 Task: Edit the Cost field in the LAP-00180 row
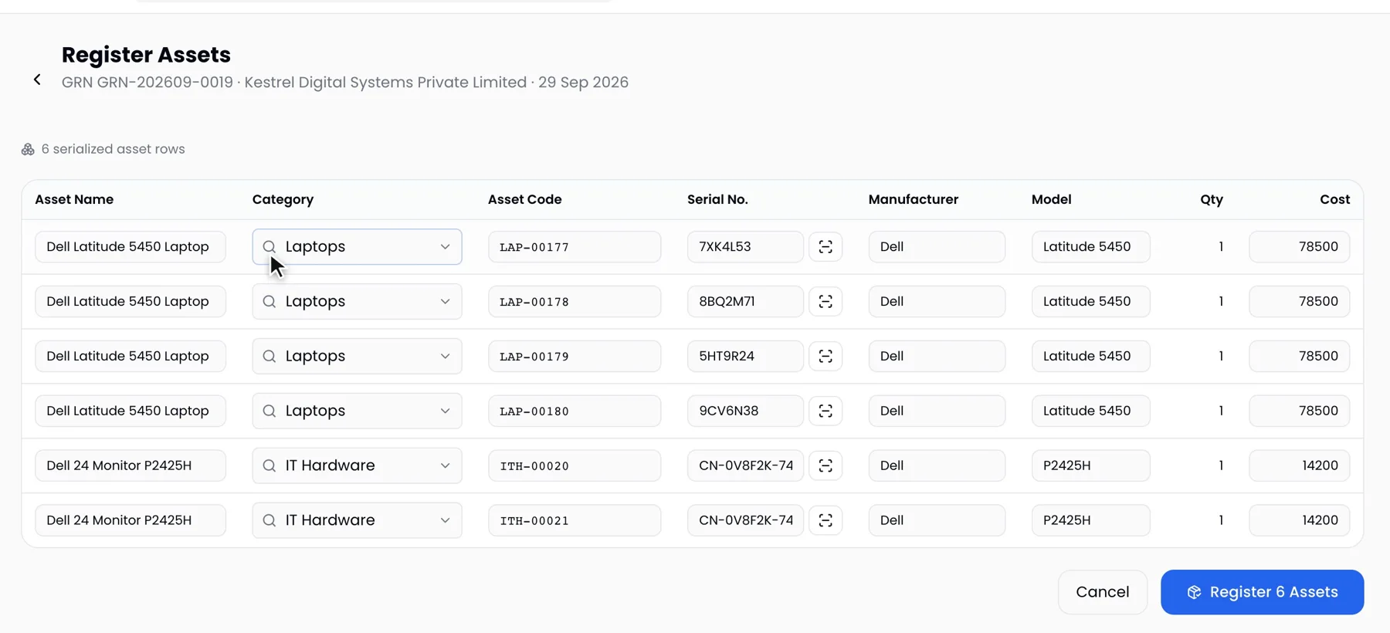point(1299,411)
